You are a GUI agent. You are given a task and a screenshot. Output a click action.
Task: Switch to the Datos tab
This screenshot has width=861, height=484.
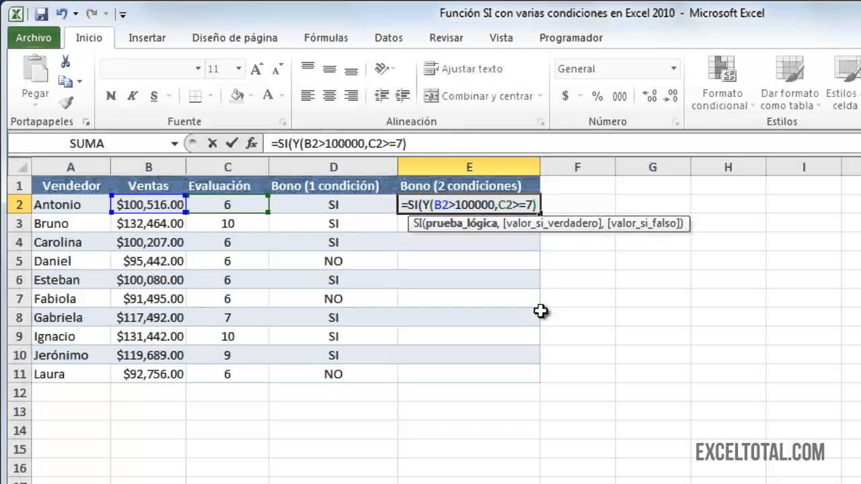389,38
